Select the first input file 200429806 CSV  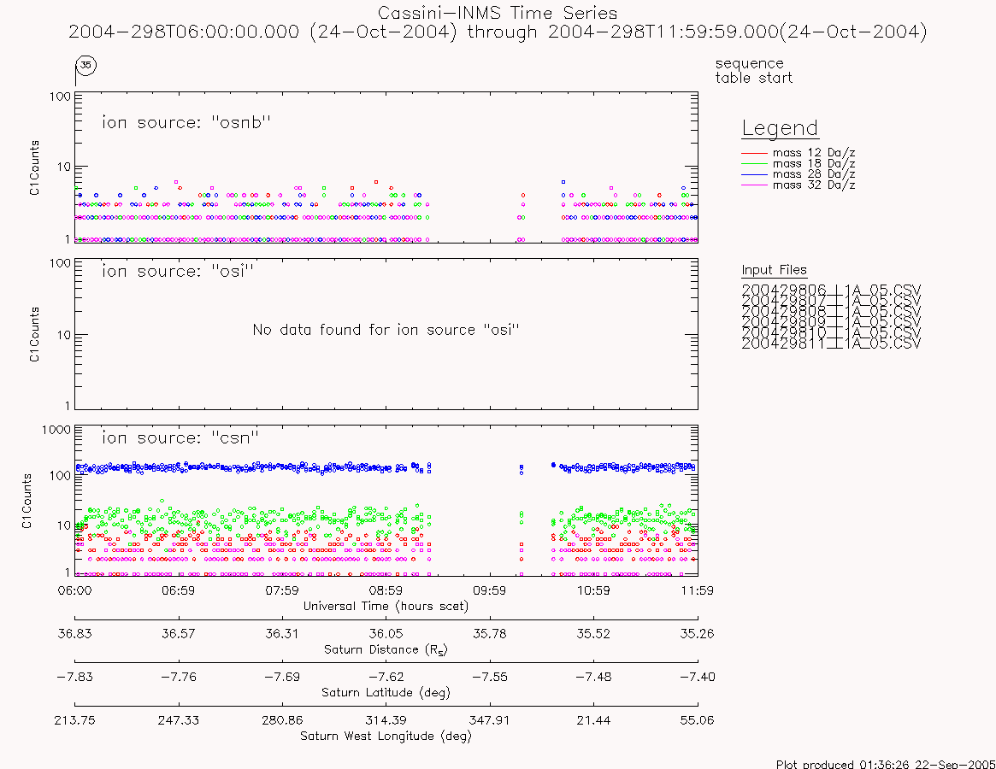click(831, 291)
